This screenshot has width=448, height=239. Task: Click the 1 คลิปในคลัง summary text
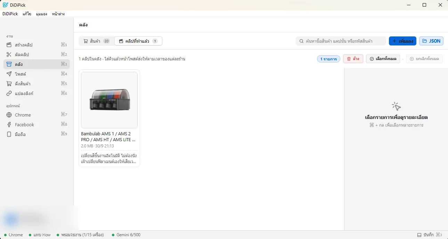pos(132,59)
